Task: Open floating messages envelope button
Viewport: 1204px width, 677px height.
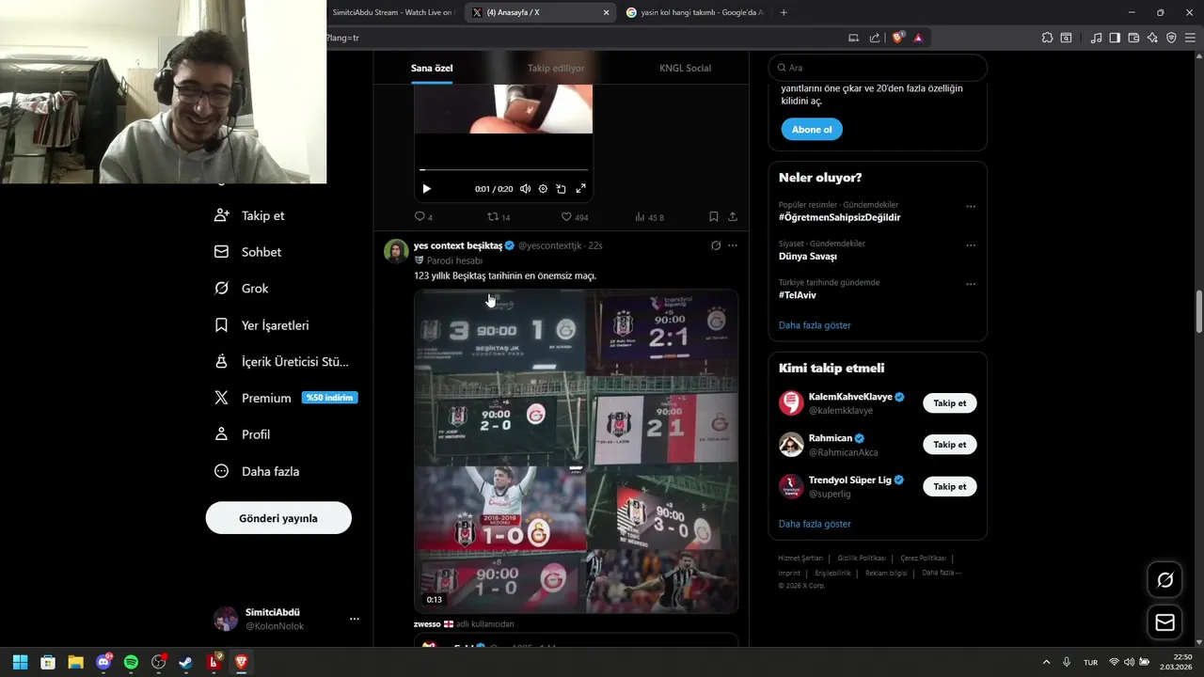Action: [x=1164, y=622]
